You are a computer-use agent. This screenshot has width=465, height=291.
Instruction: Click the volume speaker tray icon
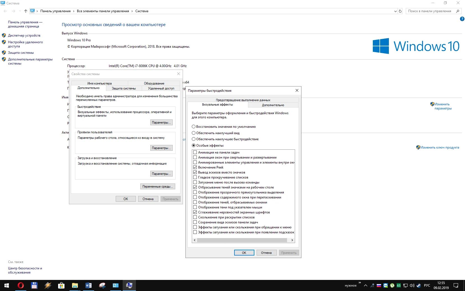(412, 285)
